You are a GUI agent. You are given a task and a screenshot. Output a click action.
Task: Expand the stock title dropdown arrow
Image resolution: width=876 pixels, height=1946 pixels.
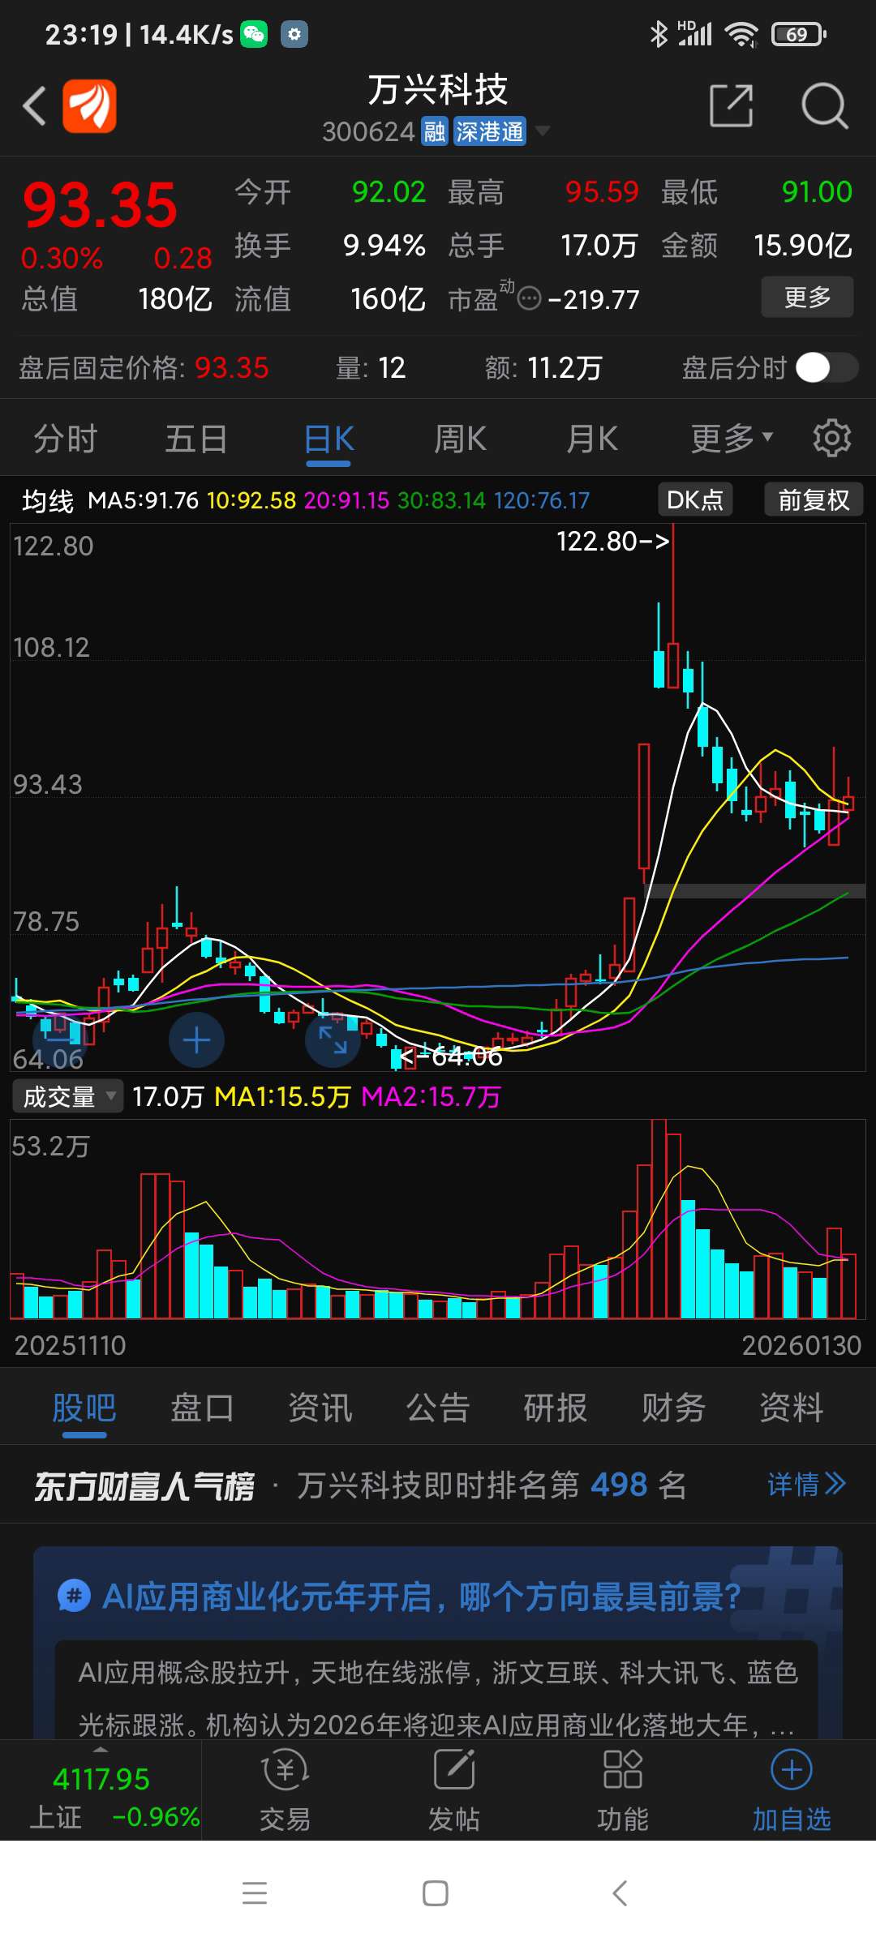tap(542, 131)
